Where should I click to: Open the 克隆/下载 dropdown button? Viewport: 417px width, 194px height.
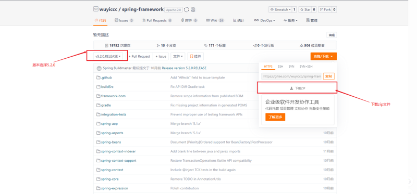pos(323,57)
